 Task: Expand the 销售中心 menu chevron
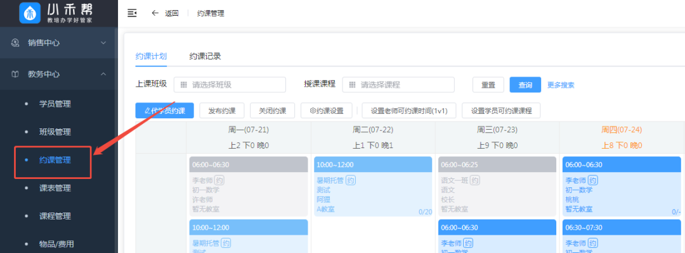[103, 43]
